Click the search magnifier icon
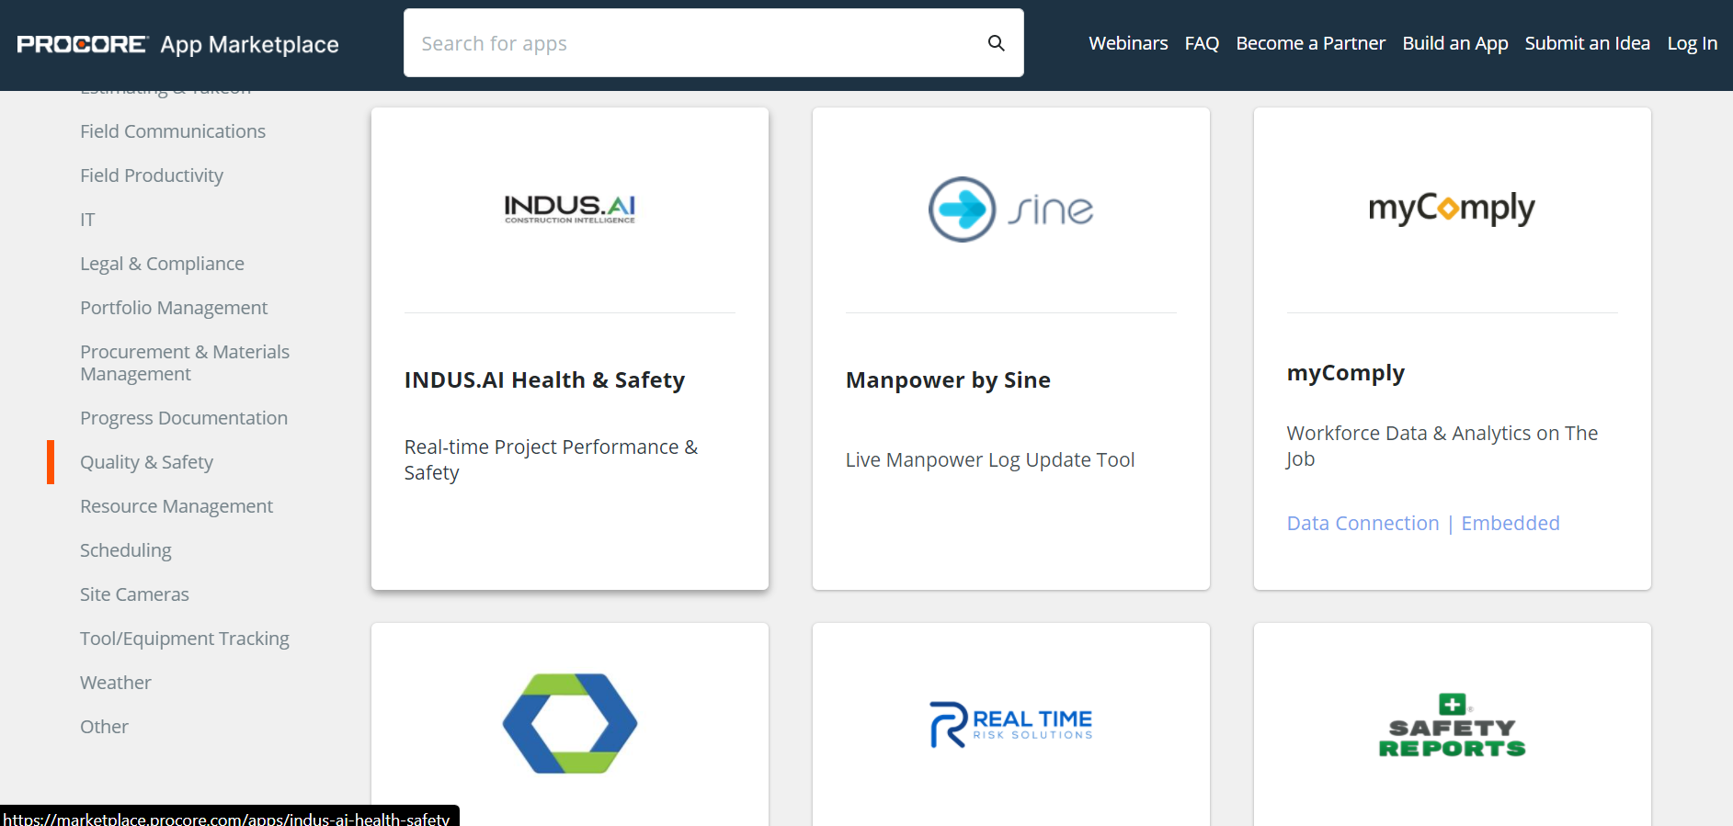The height and width of the screenshot is (826, 1733). tap(996, 43)
